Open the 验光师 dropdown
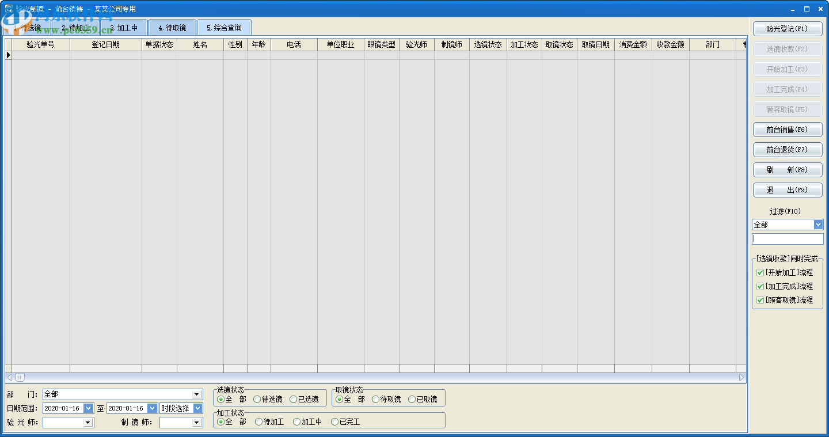 [x=88, y=423]
